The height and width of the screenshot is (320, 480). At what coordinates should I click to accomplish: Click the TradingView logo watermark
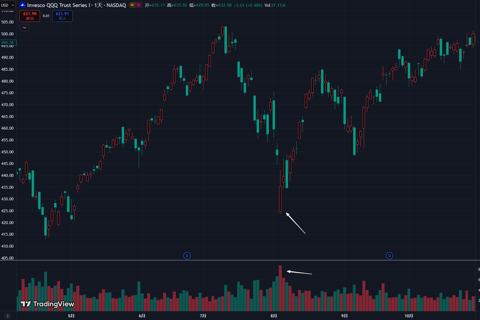[x=48, y=304]
